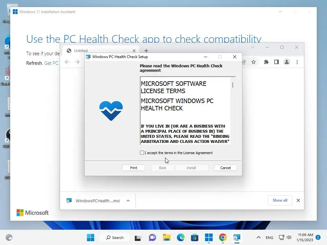Bookmark this page with the star icon
The height and width of the screenshot is (245, 327).
pyautogui.click(x=253, y=62)
